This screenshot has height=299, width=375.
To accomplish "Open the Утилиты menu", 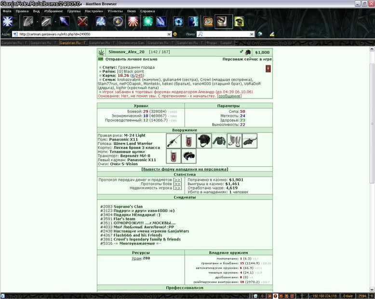I will tap(115, 11).
